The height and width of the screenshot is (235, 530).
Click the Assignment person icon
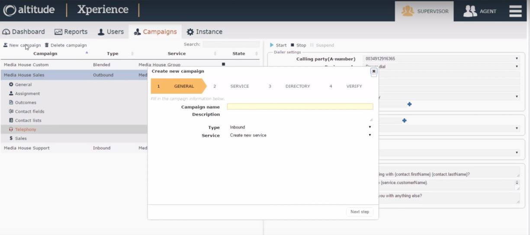pyautogui.click(x=11, y=94)
